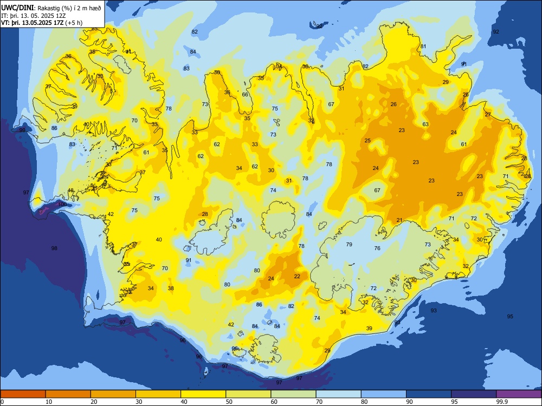The width and height of the screenshot is (542, 406).
Task: Click the '22' humidity value on the map
Action: point(297,277)
